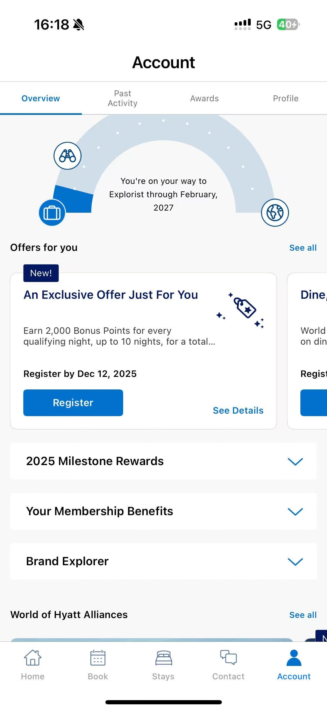Screen dimensions: 327x711
Task: Open the Contact chat icon
Action: click(228, 658)
